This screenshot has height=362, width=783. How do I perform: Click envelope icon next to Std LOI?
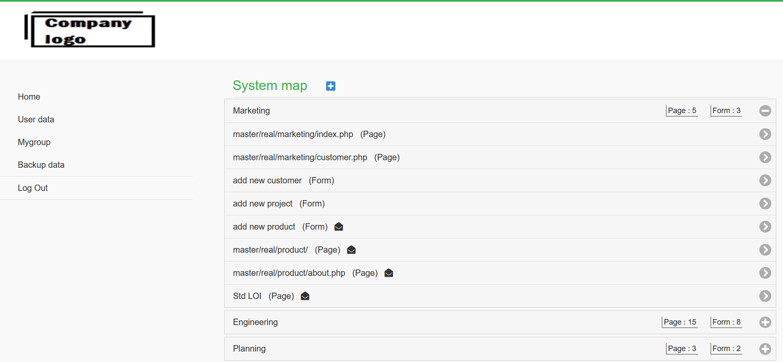[x=305, y=296]
